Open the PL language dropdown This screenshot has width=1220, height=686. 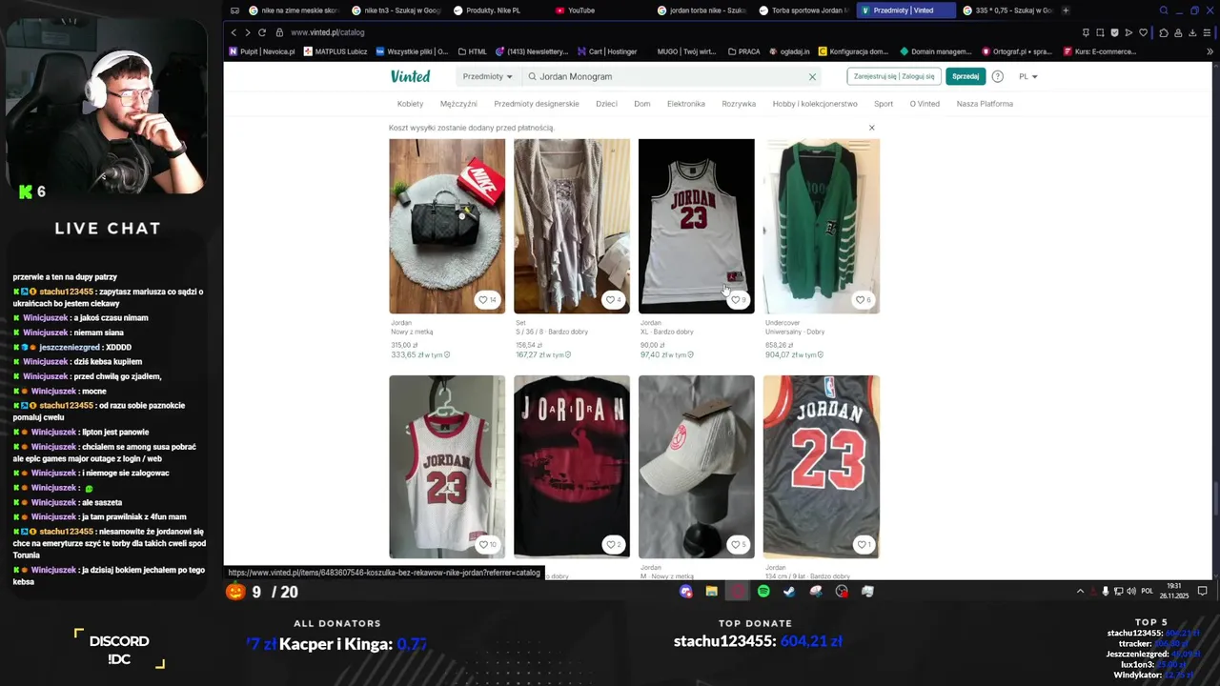[1028, 76]
